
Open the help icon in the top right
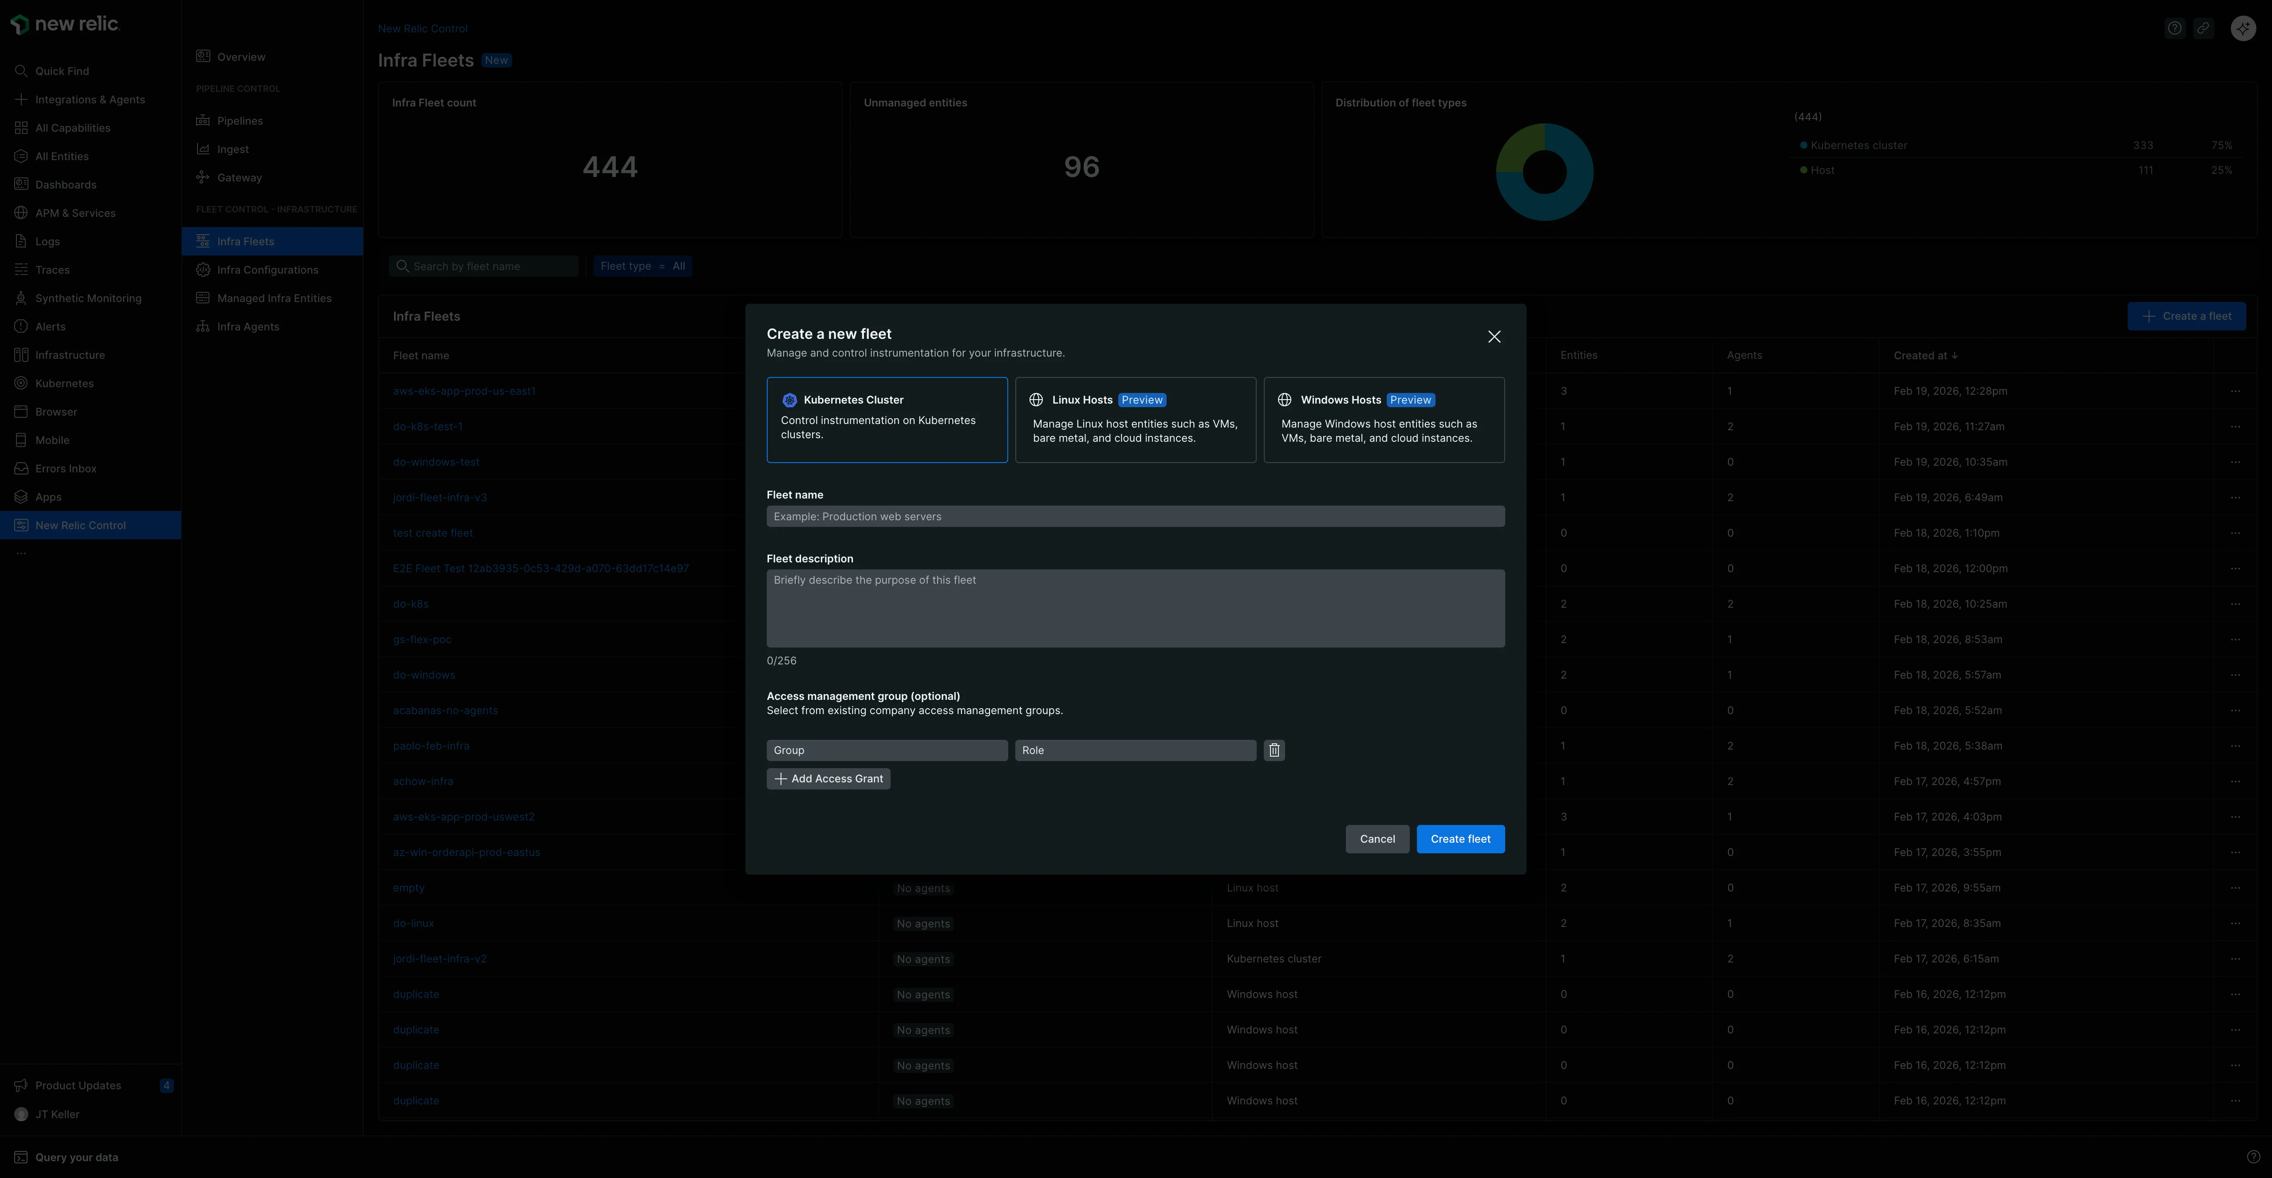(x=2174, y=27)
